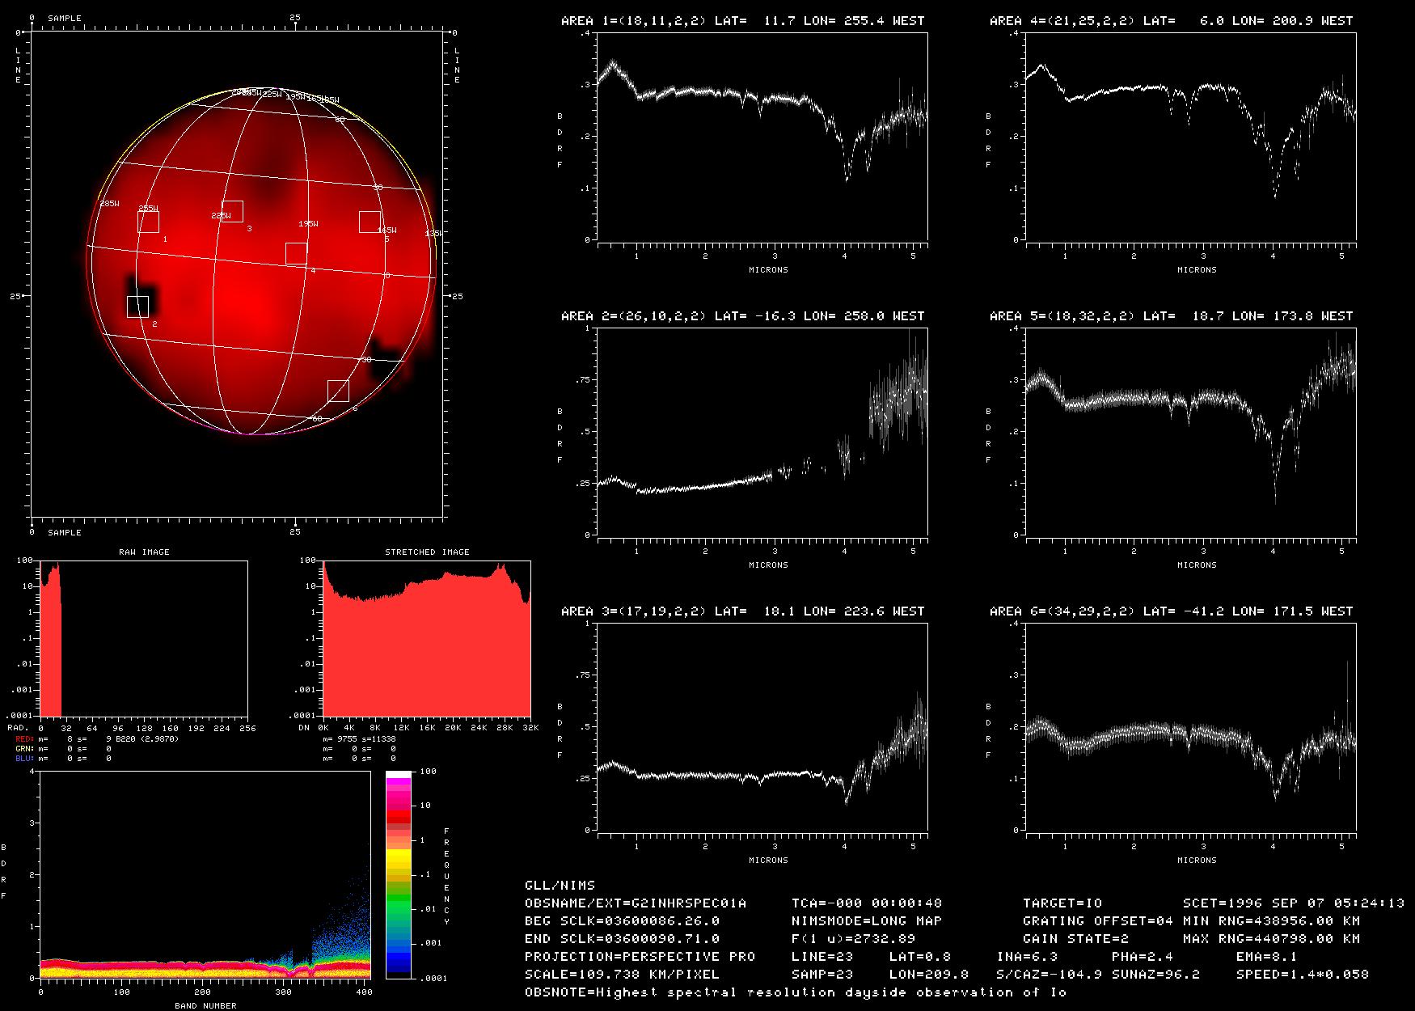Select the "BAND NUMBER" axis label
The width and height of the screenshot is (1415, 1011).
point(206,1005)
